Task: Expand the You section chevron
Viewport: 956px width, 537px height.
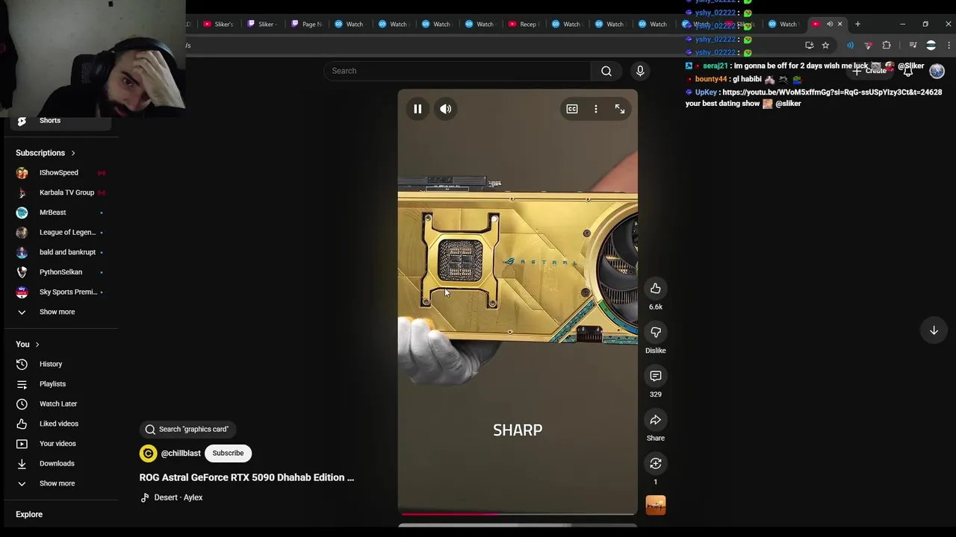Action: pos(37,345)
